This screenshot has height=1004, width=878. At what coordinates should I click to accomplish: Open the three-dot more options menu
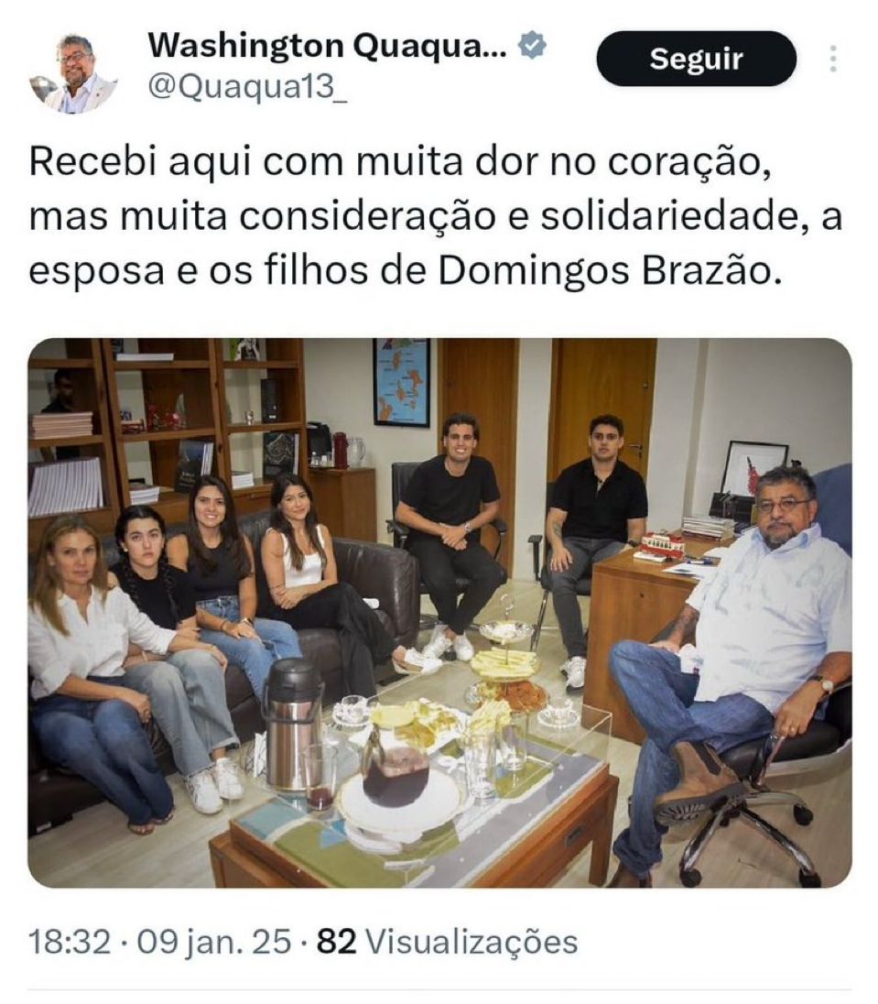tap(832, 59)
